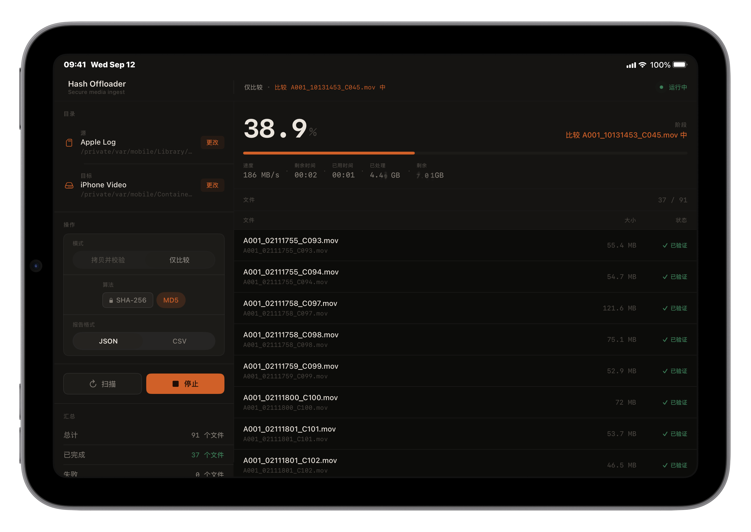
Task: Select 拷贝并校验 mode
Action: pos(108,260)
